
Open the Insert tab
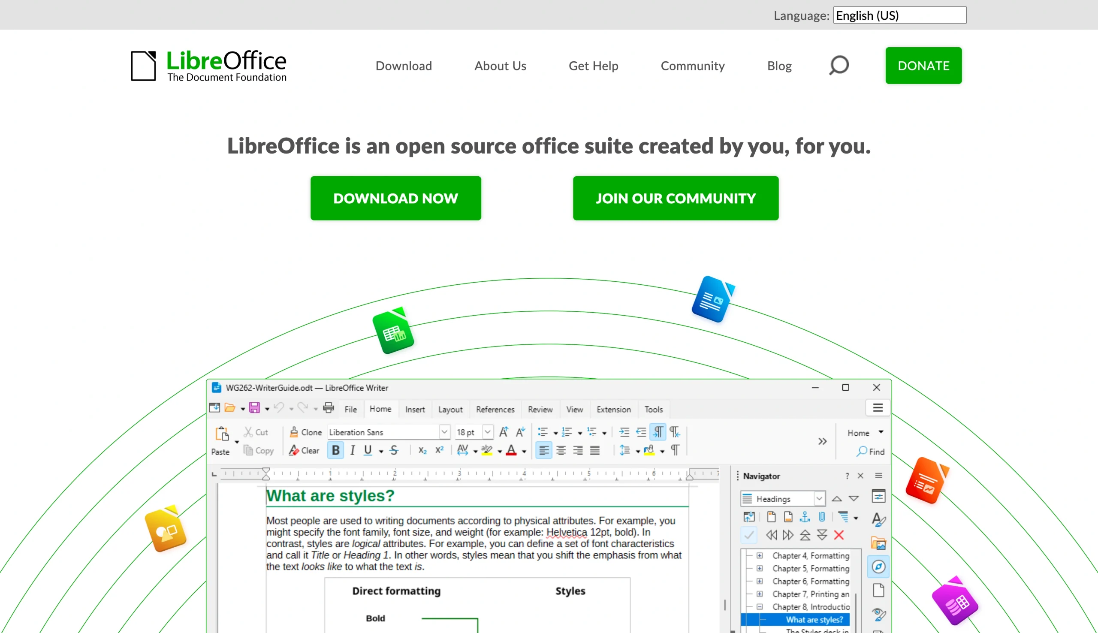coord(415,410)
